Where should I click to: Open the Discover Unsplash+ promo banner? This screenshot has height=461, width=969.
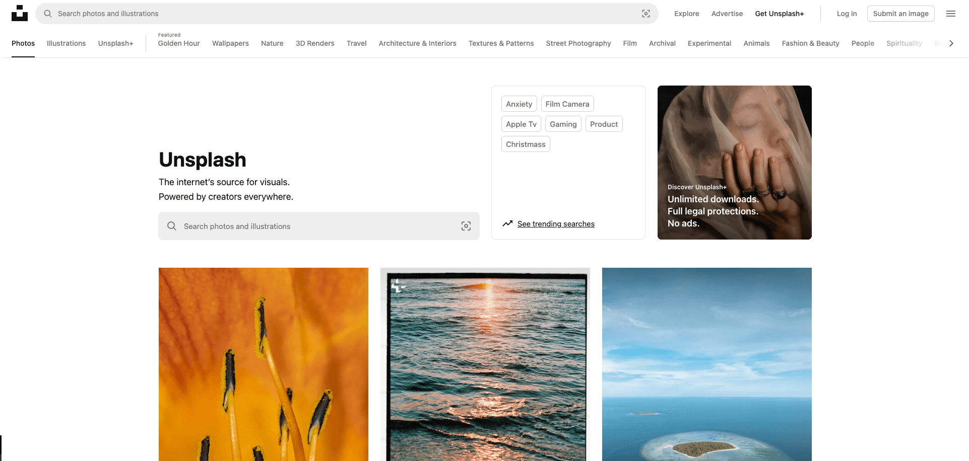pos(734,163)
